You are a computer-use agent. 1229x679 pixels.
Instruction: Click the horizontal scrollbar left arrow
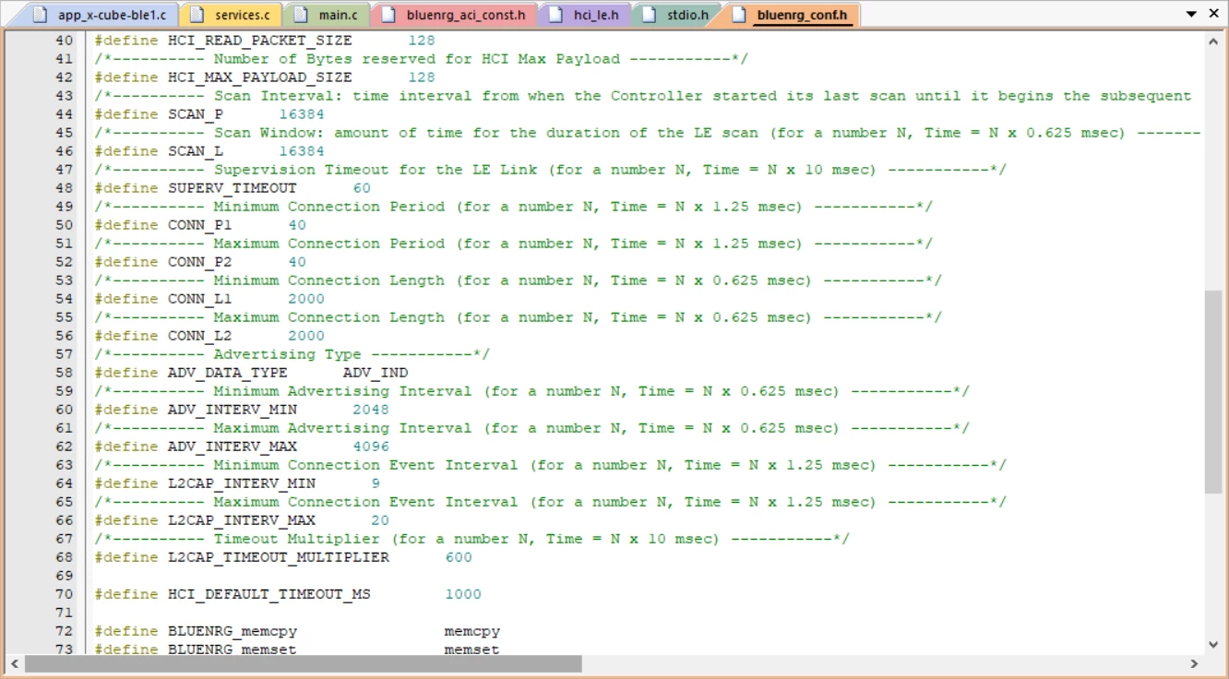click(14, 663)
